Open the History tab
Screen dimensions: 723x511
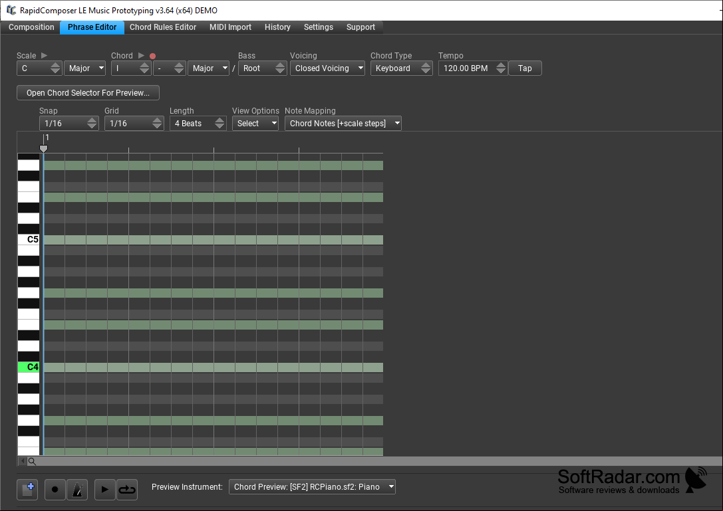point(277,27)
